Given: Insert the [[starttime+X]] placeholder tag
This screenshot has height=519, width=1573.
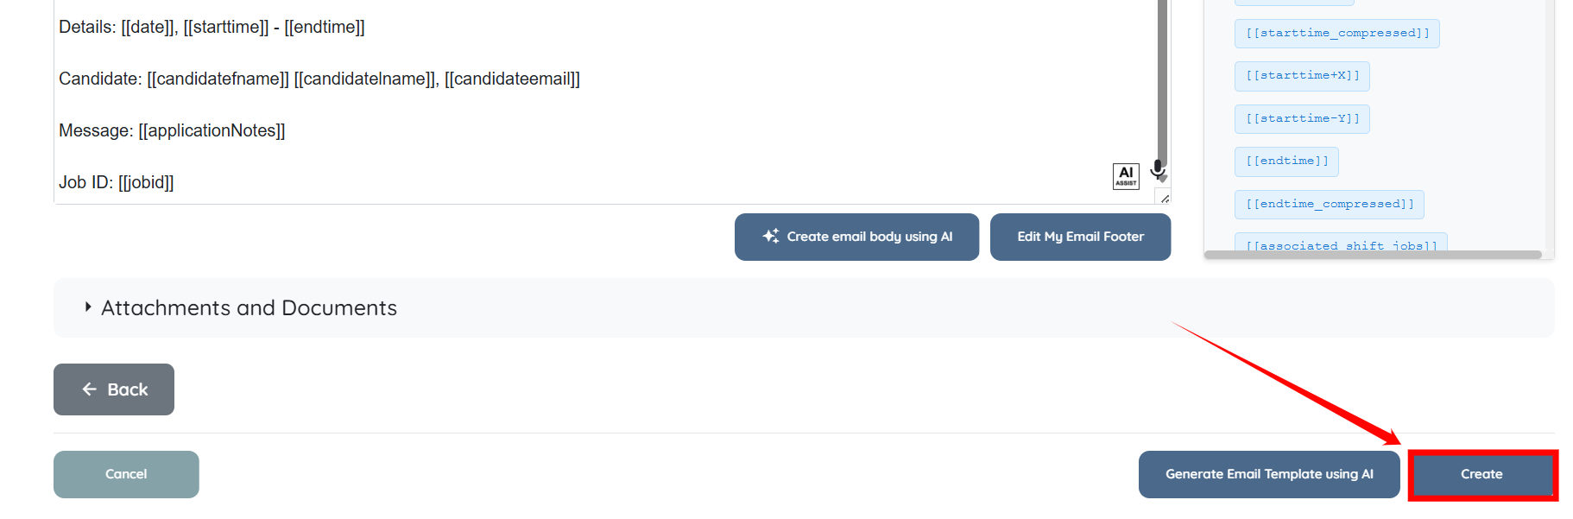Looking at the screenshot, I should click(x=1302, y=76).
